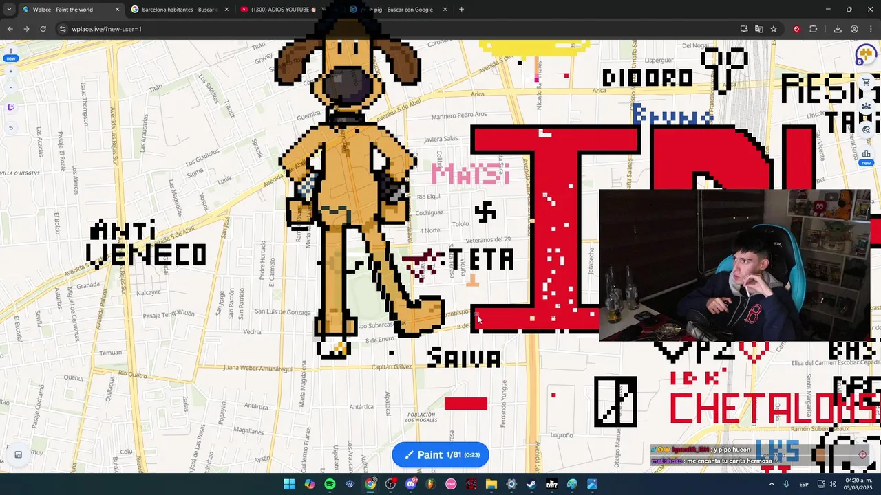Open FL Studio from the taskbar
The height and width of the screenshot is (495, 881).
click(431, 484)
